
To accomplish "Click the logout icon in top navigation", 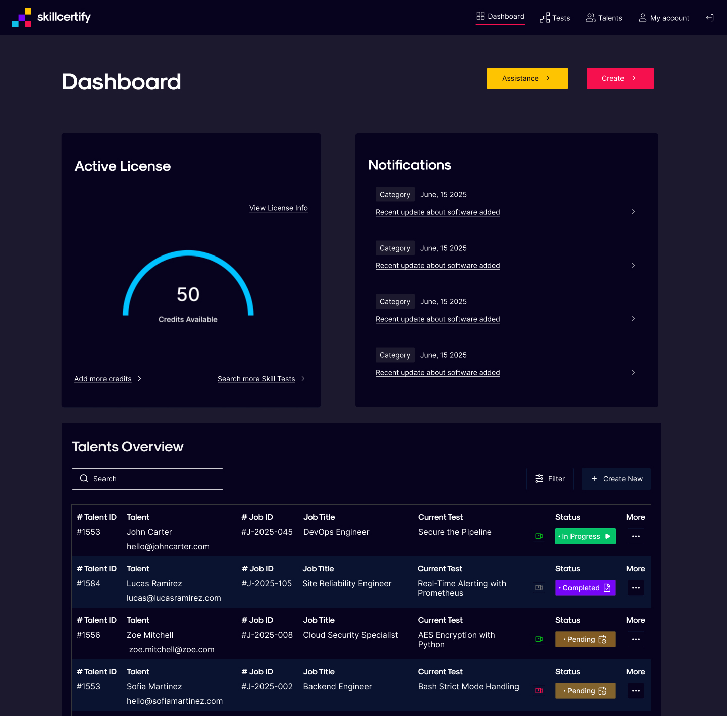I will point(709,18).
